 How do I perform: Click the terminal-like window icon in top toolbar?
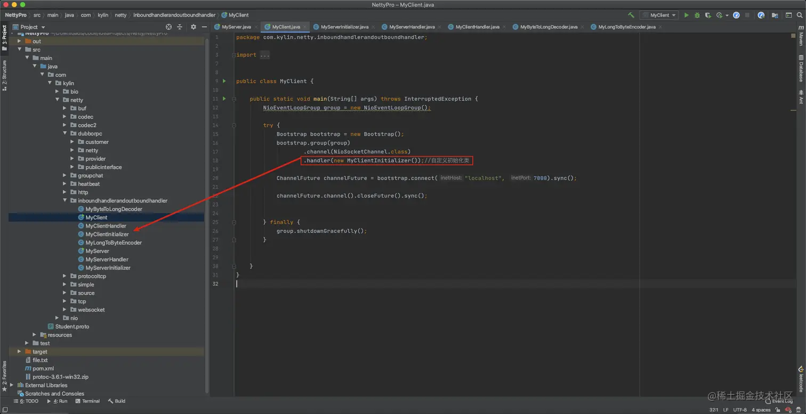789,15
